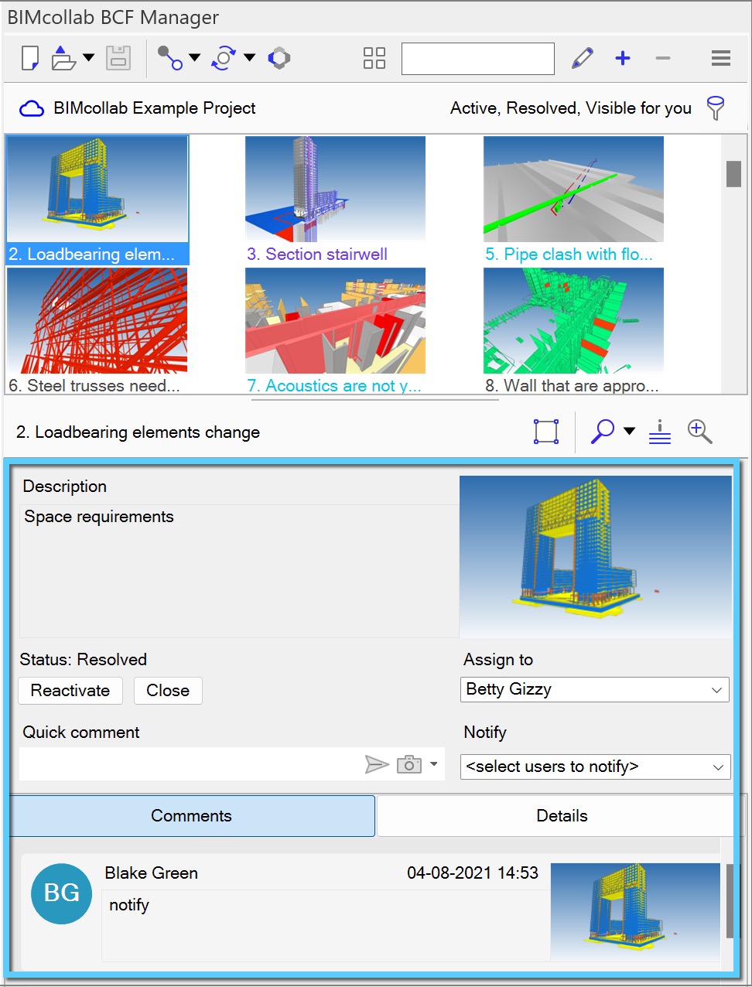Click the section box icon
Image resolution: width=752 pixels, height=987 pixels.
tap(546, 432)
